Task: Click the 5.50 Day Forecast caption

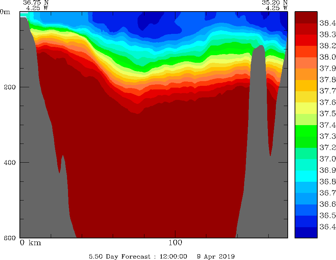Action: [120, 256]
